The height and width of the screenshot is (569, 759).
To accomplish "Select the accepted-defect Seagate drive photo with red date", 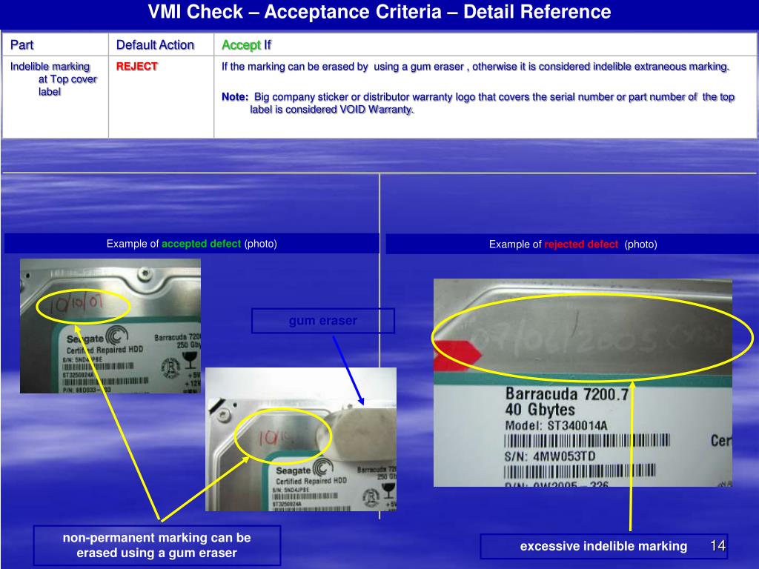I will click(110, 326).
